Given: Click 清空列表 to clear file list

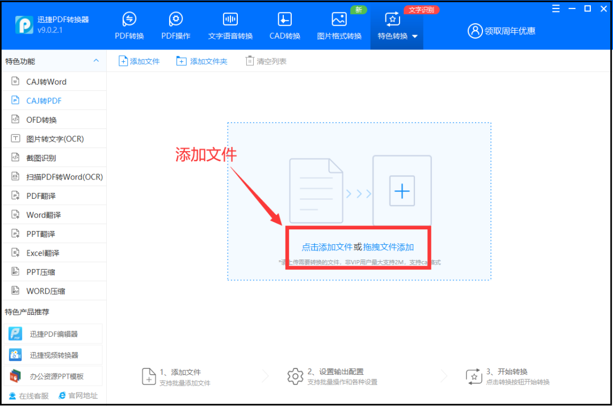Looking at the screenshot, I should pos(266,61).
